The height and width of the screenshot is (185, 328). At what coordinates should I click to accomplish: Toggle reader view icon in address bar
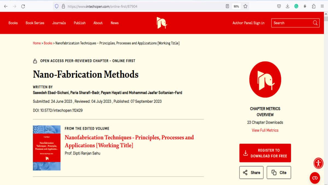227,6
